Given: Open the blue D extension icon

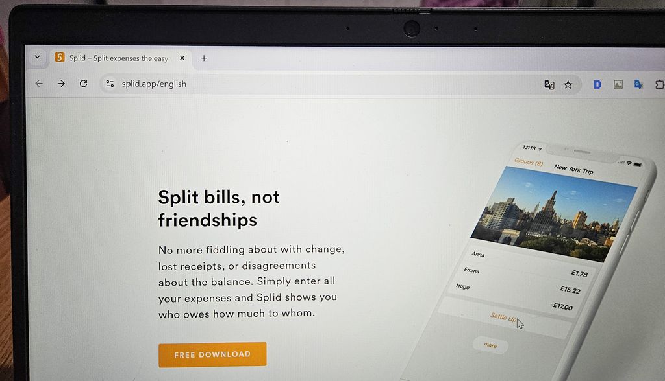Looking at the screenshot, I should pyautogui.click(x=597, y=85).
